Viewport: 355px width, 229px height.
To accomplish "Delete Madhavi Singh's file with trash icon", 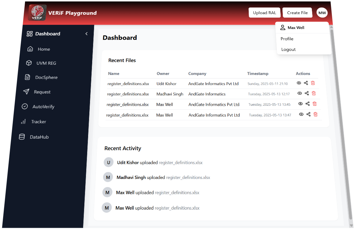I will click(x=314, y=93).
